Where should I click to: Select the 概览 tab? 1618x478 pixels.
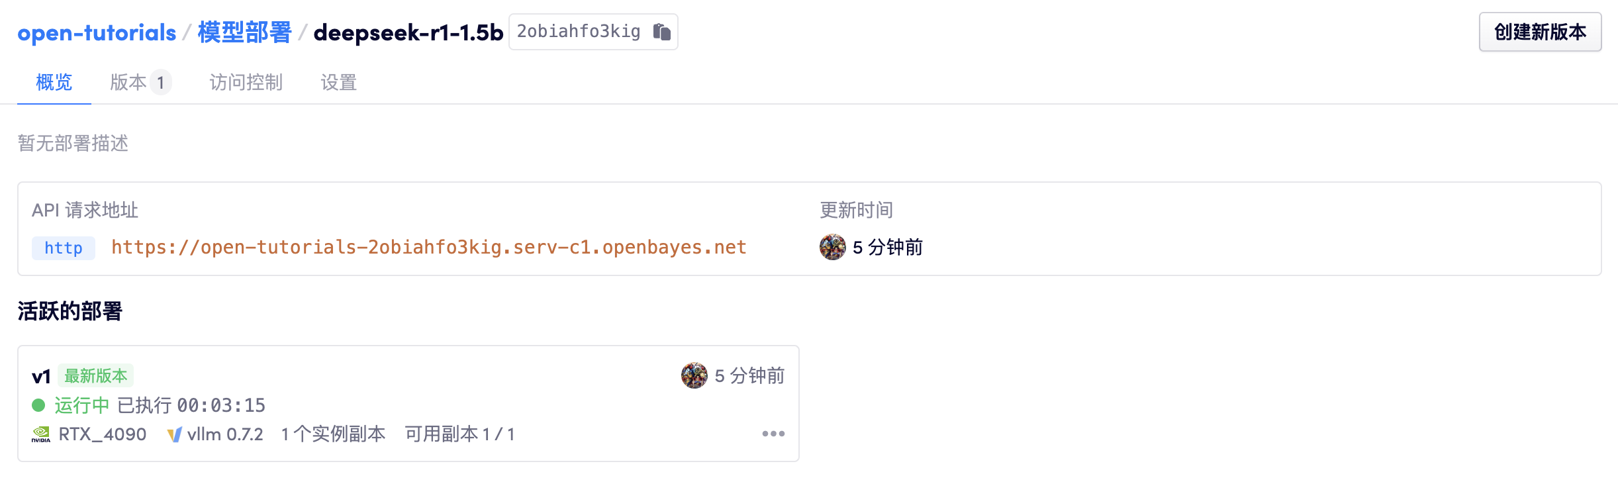click(54, 83)
